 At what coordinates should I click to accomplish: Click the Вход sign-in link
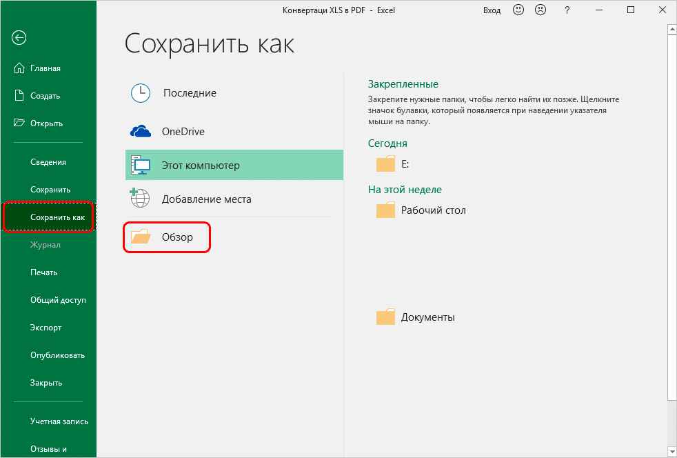point(492,10)
